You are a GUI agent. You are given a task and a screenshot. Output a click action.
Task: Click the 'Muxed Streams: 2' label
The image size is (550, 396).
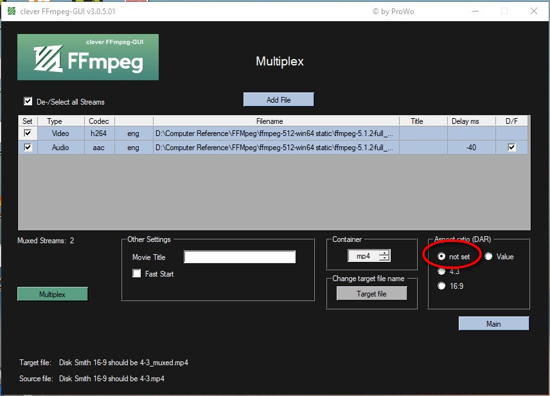click(x=46, y=241)
